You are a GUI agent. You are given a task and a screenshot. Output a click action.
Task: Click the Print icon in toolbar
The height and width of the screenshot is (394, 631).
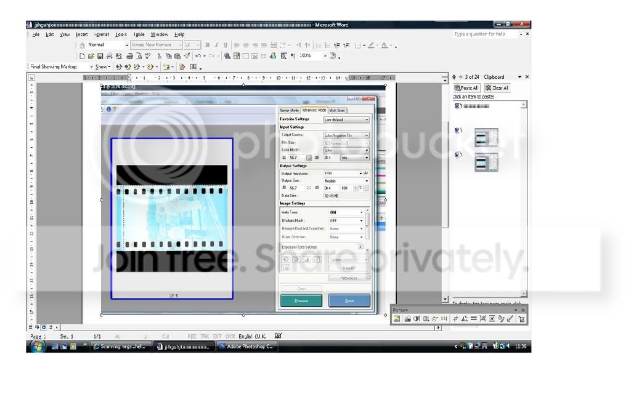[x=129, y=56]
